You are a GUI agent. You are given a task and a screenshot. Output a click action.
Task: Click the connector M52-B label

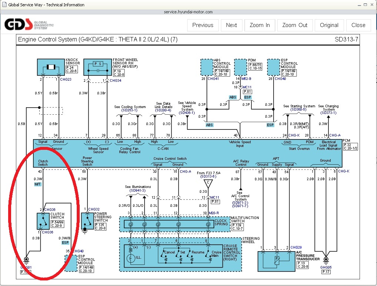247,79
